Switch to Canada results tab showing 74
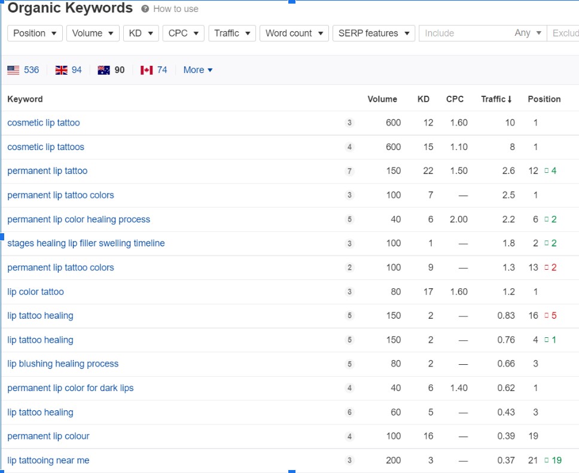579x473 pixels. pyautogui.click(x=154, y=70)
